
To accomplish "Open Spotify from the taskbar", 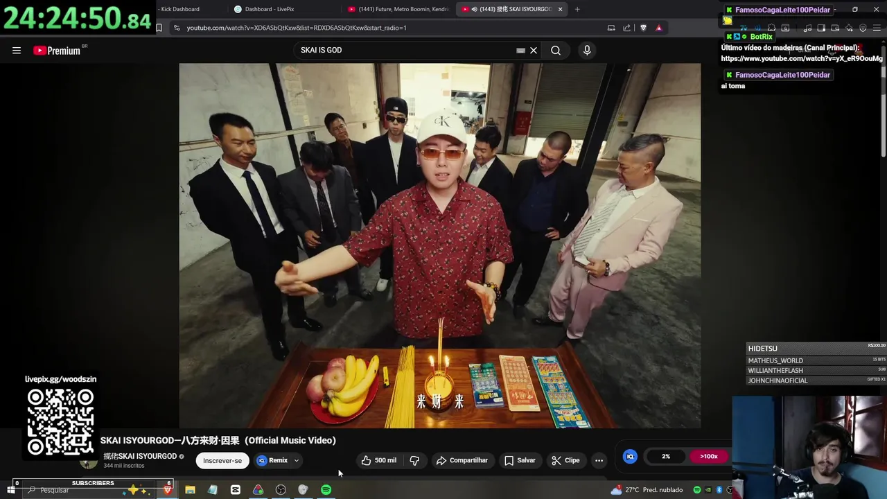I will (x=326, y=490).
